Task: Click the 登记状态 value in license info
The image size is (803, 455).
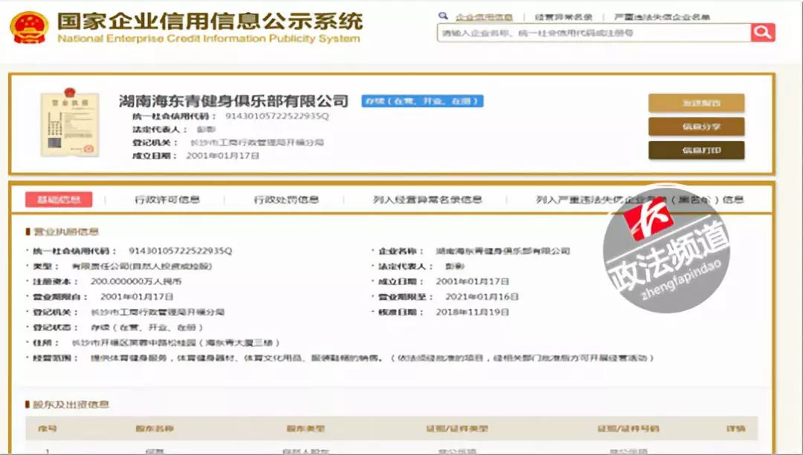Action: click(x=147, y=327)
